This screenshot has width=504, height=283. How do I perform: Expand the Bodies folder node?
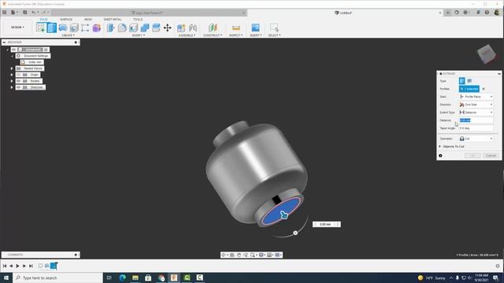pos(12,81)
